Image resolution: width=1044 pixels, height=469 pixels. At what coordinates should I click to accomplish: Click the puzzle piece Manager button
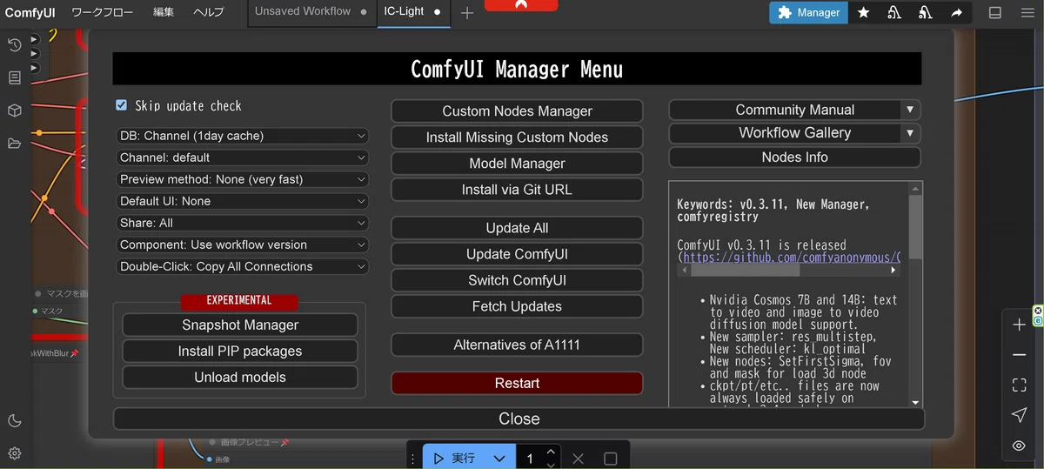(x=808, y=12)
